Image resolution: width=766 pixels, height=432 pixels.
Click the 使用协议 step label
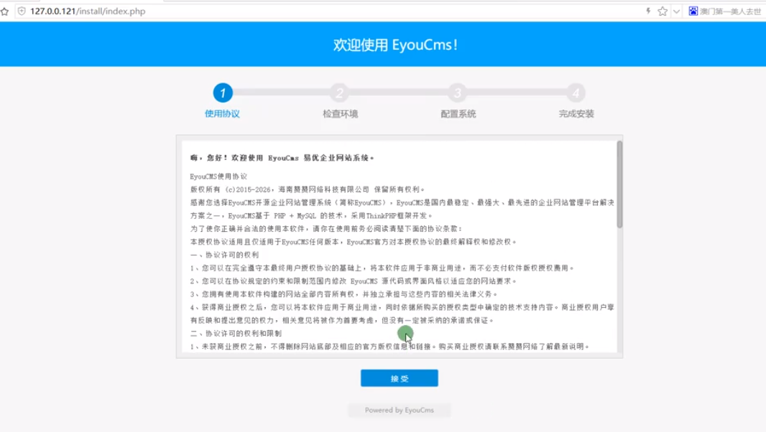222,113
